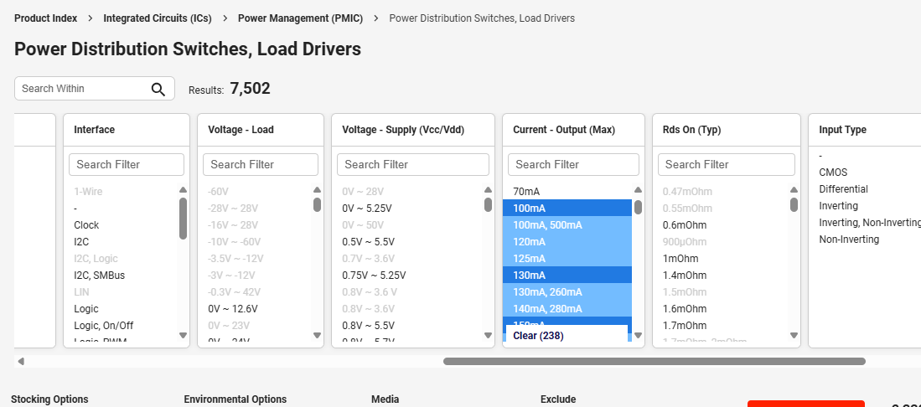The height and width of the screenshot is (407, 921).
Task: Open Integrated Circuits (ICs) breadcrumb link
Action: click(x=158, y=18)
